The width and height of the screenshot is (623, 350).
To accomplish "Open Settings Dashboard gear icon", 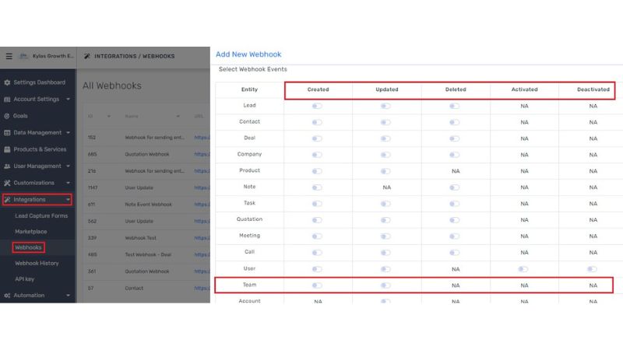I will [x=7, y=82].
